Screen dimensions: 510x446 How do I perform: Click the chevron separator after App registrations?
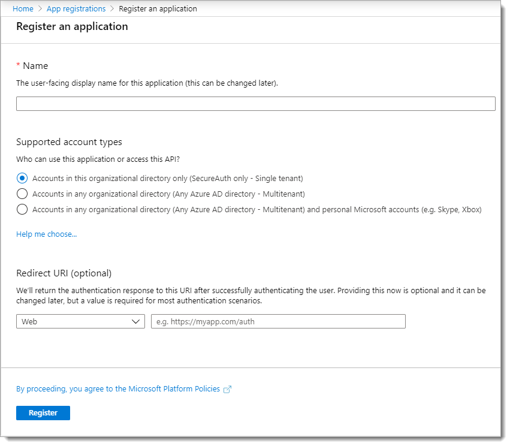(113, 9)
